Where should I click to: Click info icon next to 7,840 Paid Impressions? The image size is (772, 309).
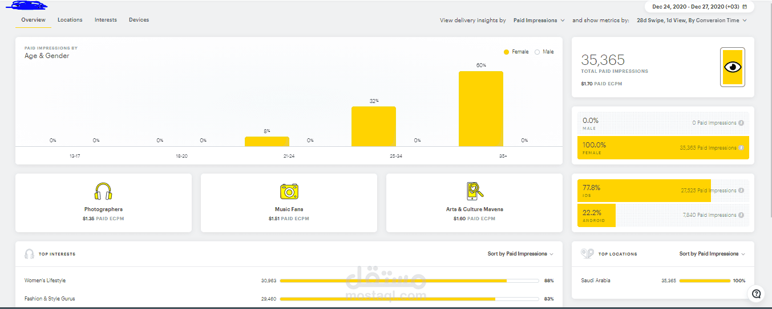[741, 215]
